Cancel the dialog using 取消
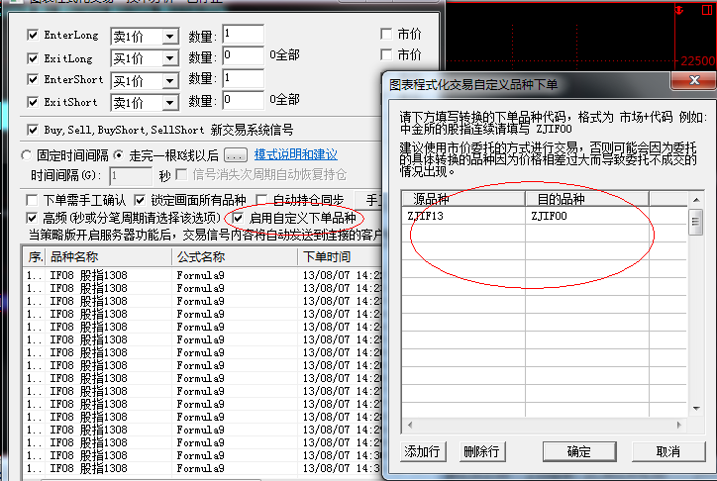717x481 pixels. (x=667, y=451)
